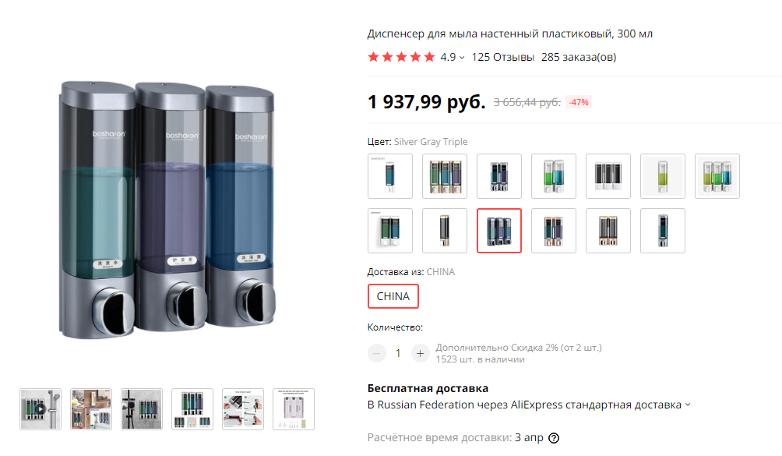Show the installation steps thumbnail image
The height and width of the screenshot is (456, 782).
point(243,409)
